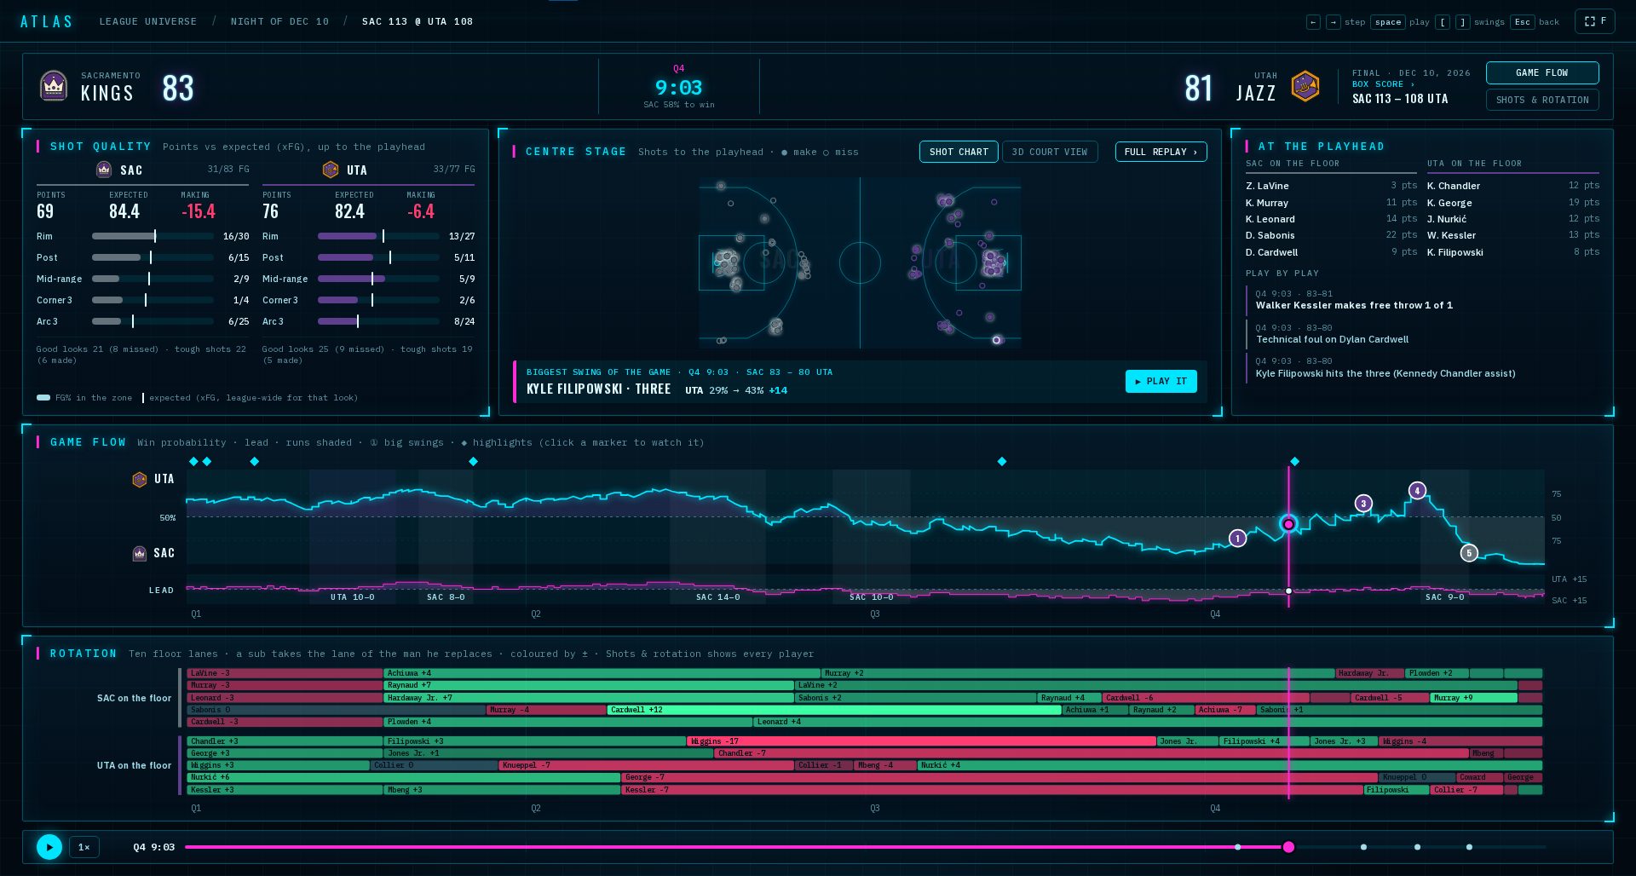Viewport: 1636px width, 876px height.
Task: Click the Wiggins -17 rotation bar
Action: pyautogui.click(x=921, y=741)
